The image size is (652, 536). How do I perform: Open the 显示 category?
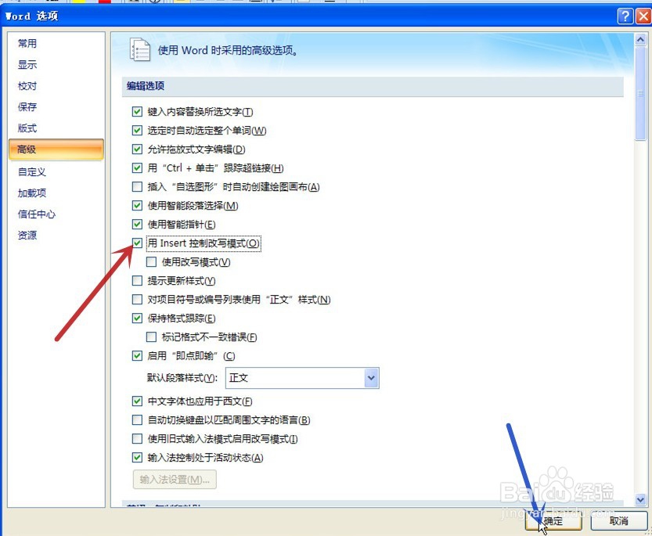point(27,64)
